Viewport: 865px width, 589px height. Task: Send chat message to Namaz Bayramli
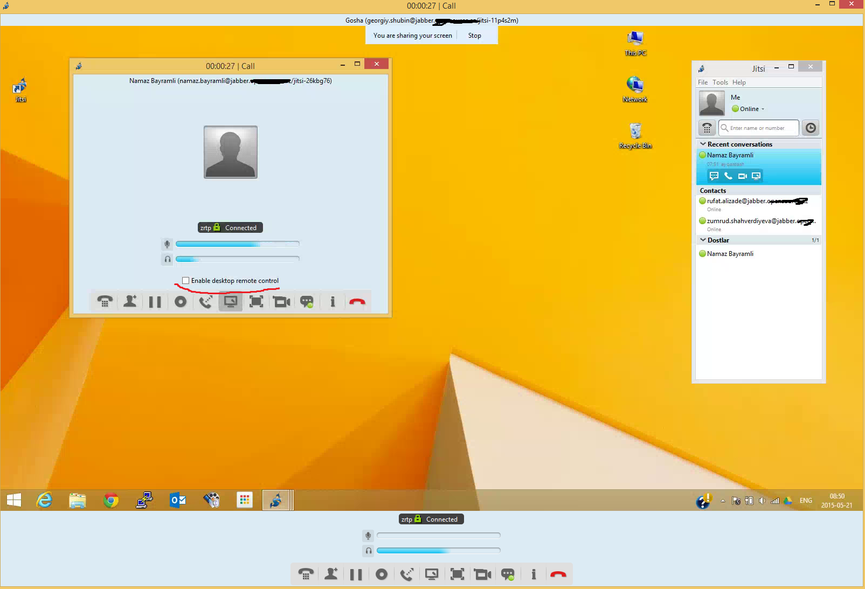714,176
